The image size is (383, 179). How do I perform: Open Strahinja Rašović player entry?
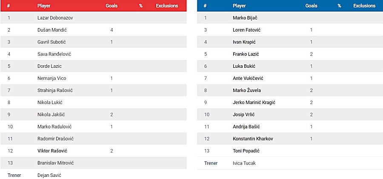coord(55,90)
